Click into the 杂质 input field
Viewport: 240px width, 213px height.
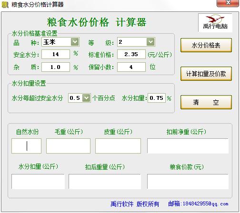point(56,67)
